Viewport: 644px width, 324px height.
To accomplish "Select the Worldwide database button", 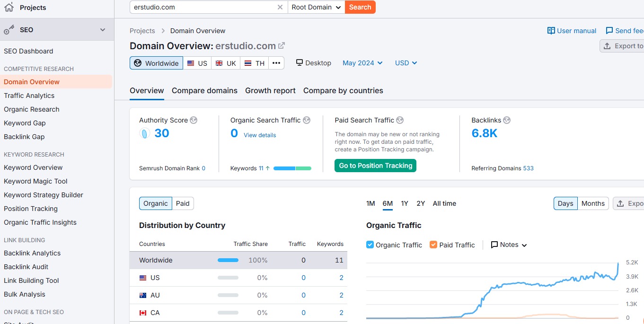I will tap(157, 63).
